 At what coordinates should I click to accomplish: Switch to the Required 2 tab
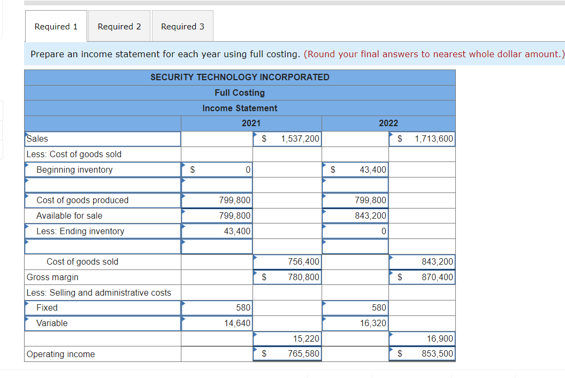pos(119,26)
